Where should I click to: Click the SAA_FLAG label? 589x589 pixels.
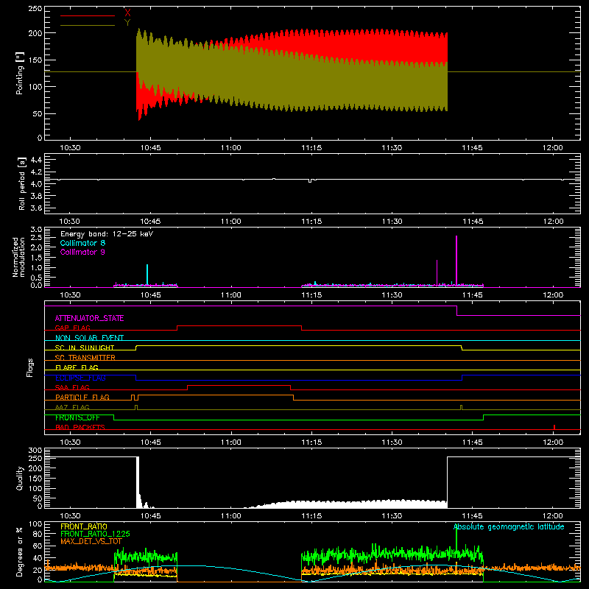[x=72, y=387]
